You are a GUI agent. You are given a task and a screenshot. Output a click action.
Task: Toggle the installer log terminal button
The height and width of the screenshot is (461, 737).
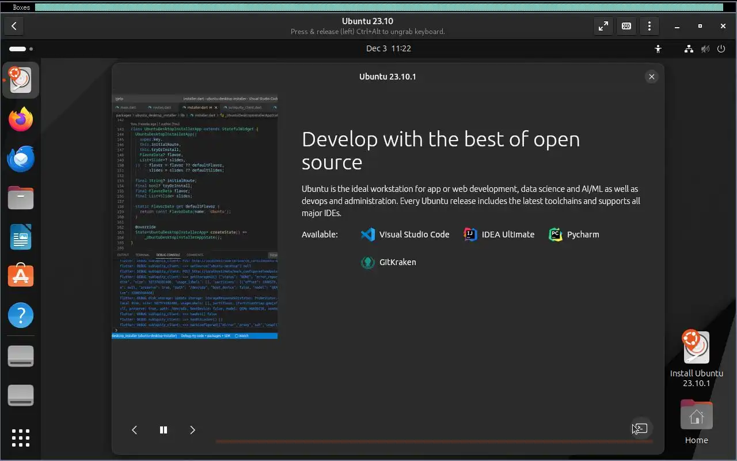pyautogui.click(x=641, y=429)
